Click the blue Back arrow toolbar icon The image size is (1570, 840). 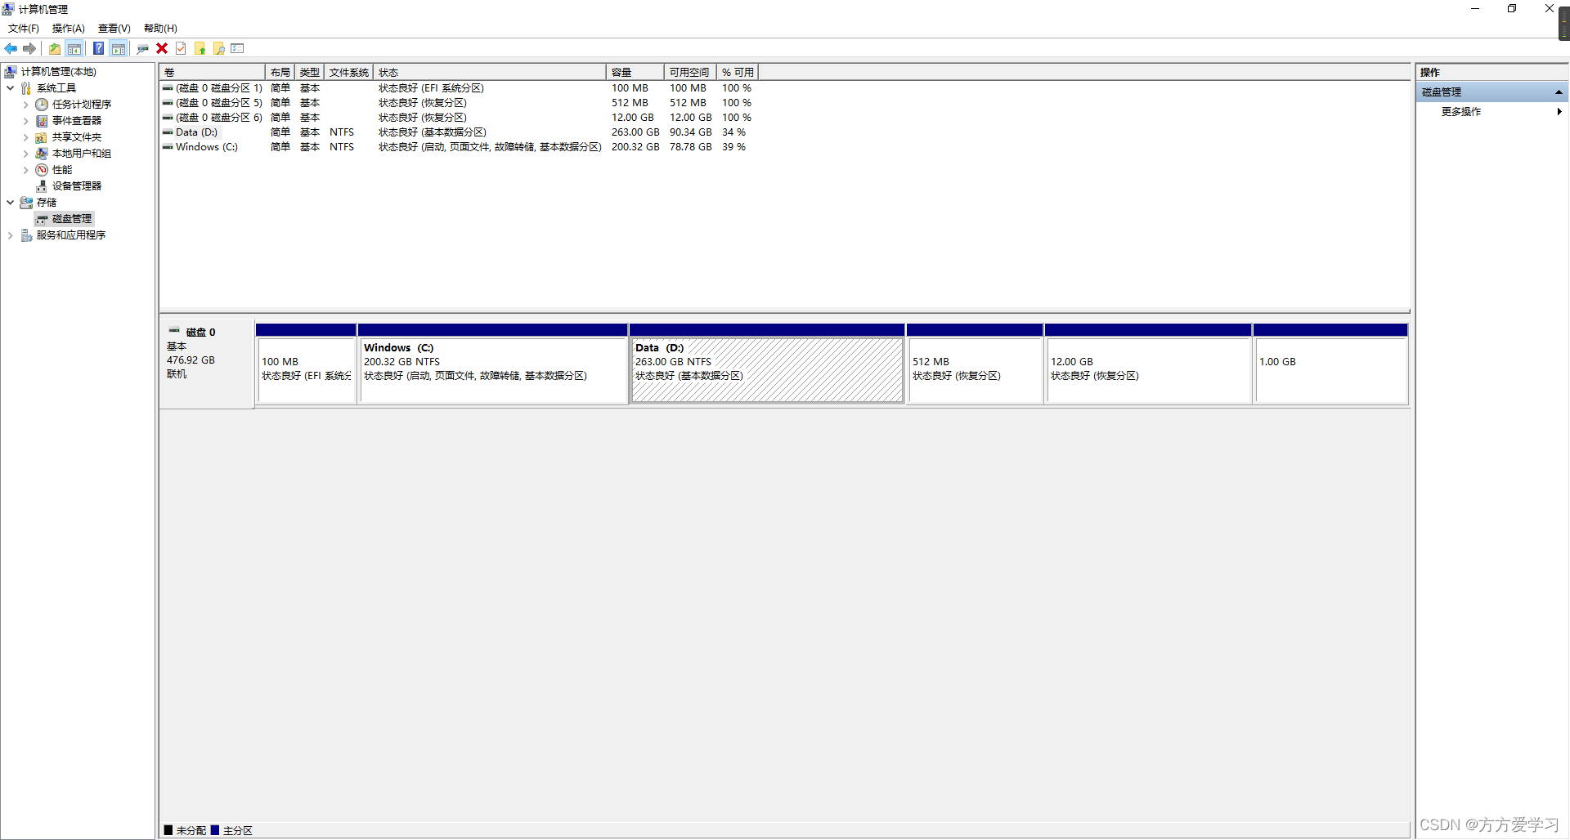pyautogui.click(x=11, y=49)
